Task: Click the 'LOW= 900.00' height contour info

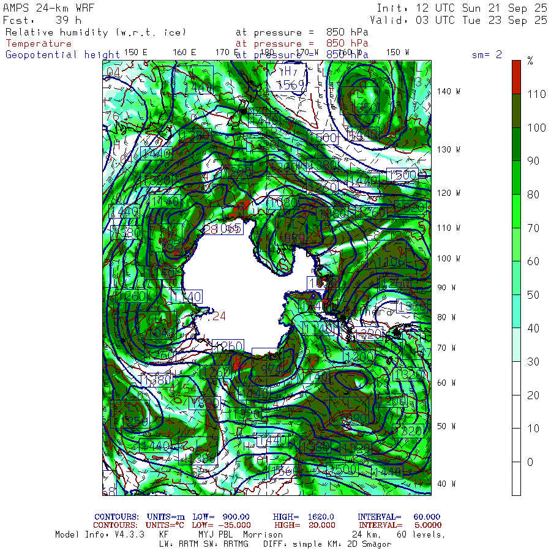Action: click(221, 517)
